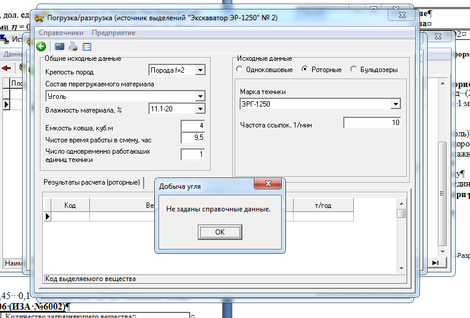
Task: Click the green back arrow icon
Action: coord(41,46)
